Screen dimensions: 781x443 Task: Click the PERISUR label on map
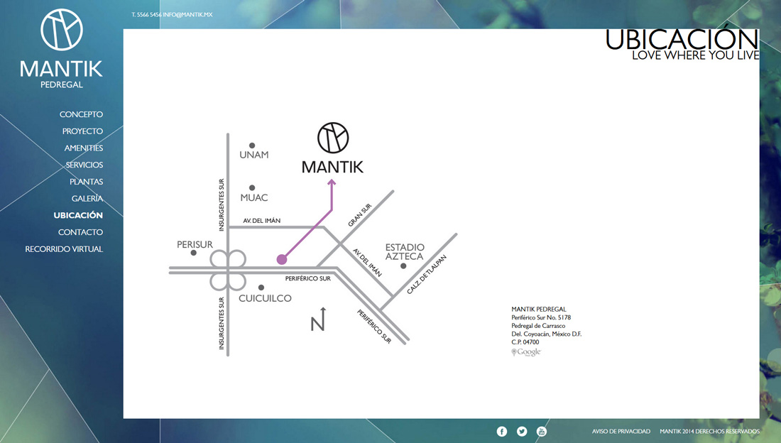point(195,245)
